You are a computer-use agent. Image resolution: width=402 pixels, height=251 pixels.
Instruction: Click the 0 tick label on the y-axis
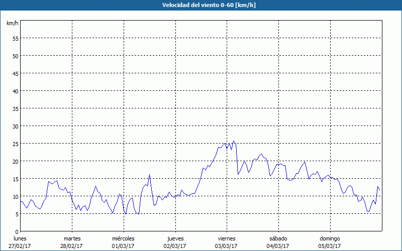(x=17, y=231)
